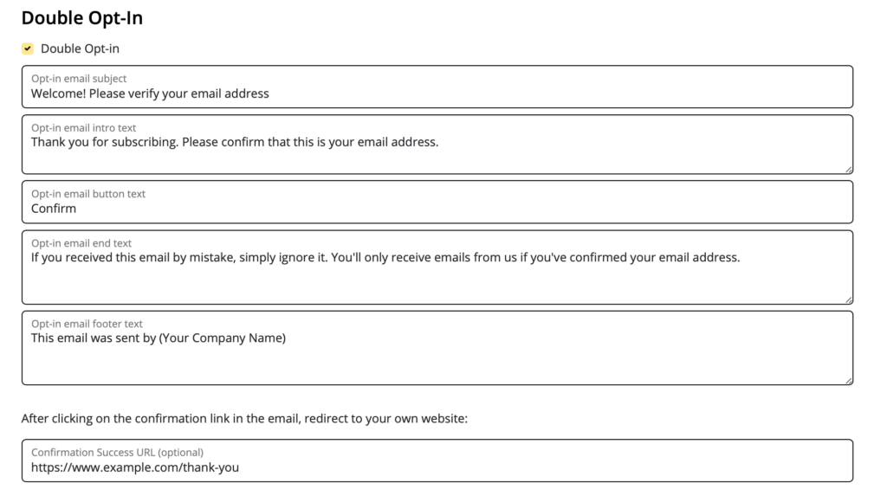The width and height of the screenshot is (887, 502).
Task: Click into the "If you received this email" textarea
Action: pyautogui.click(x=437, y=267)
